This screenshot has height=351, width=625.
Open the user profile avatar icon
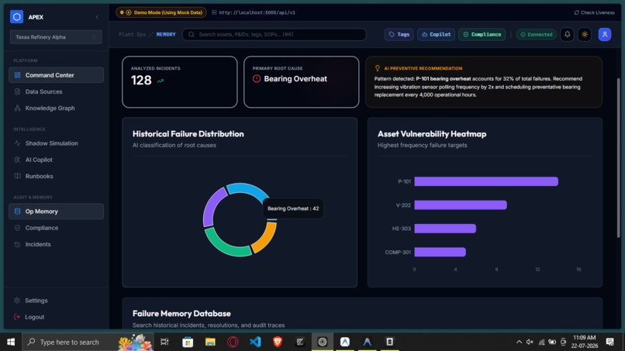[x=605, y=34]
